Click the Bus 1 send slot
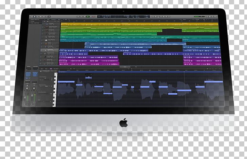The height and width of the screenshot is (159, 247). point(28,78)
